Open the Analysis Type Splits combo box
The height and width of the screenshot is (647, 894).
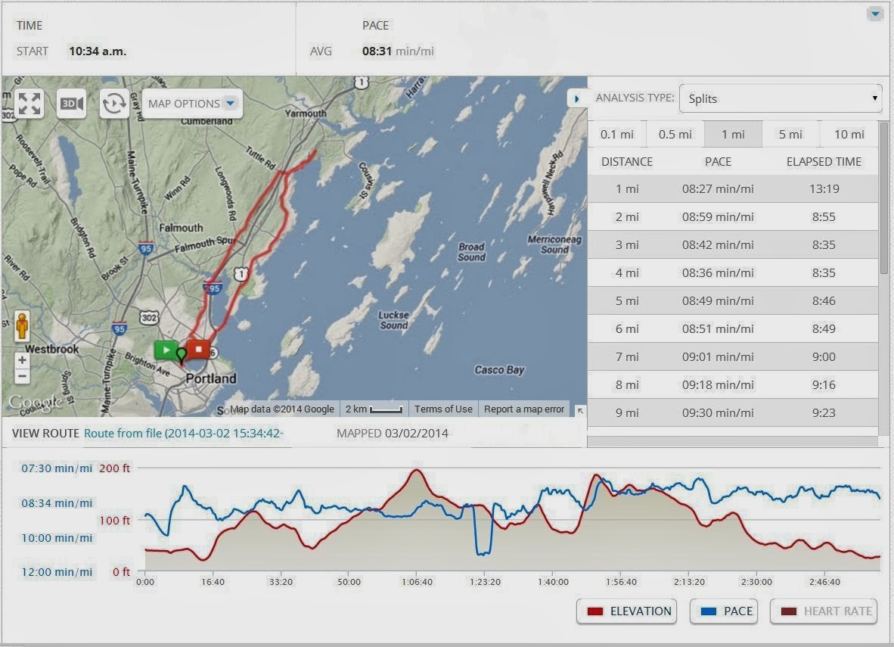pyautogui.click(x=781, y=98)
